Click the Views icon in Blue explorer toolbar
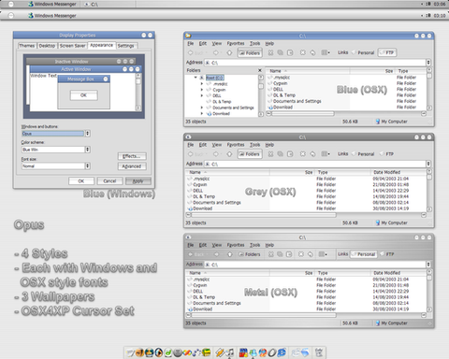Viewport: 449px width, 359px height. (x=326, y=52)
